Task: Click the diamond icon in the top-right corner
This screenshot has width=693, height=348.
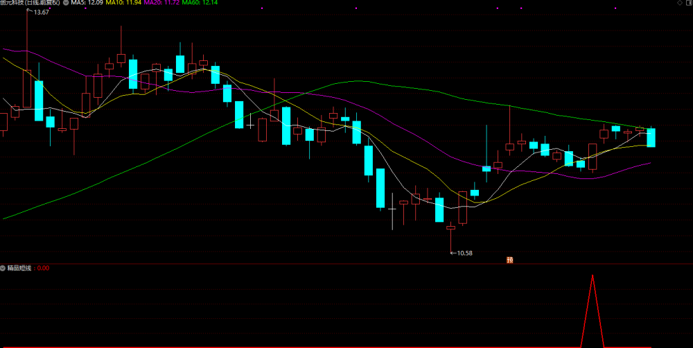Action: tap(680, 3)
